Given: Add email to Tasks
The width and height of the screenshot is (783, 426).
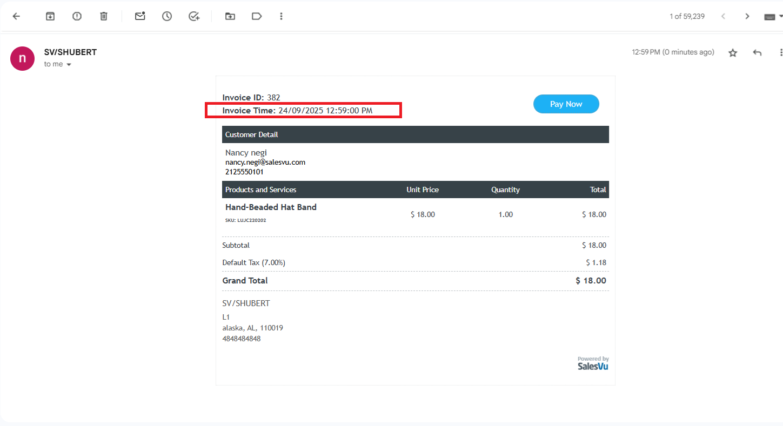Looking at the screenshot, I should tap(194, 16).
